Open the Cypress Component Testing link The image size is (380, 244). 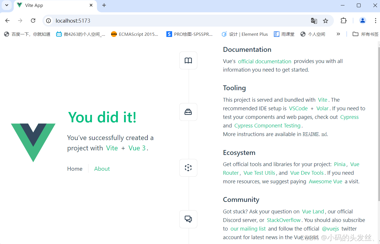(267, 126)
